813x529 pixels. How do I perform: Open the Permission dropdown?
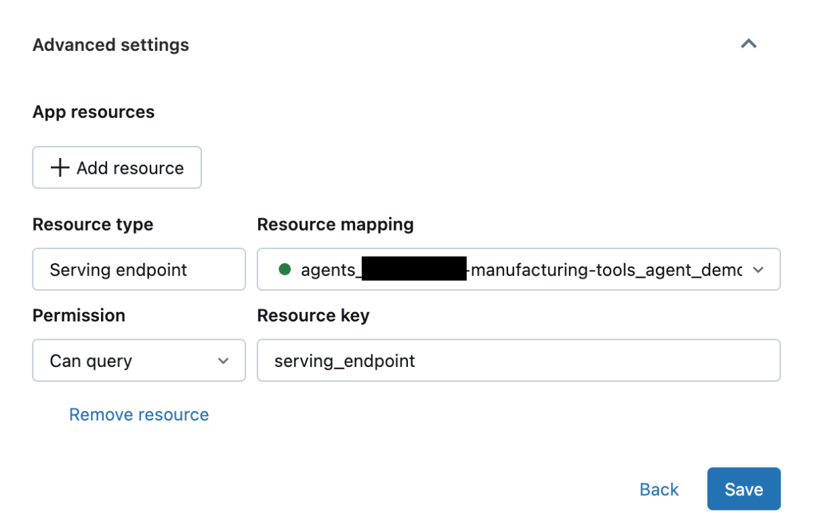tap(139, 360)
